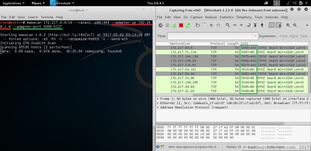Click inside the Filter text field

[x=210, y=36]
